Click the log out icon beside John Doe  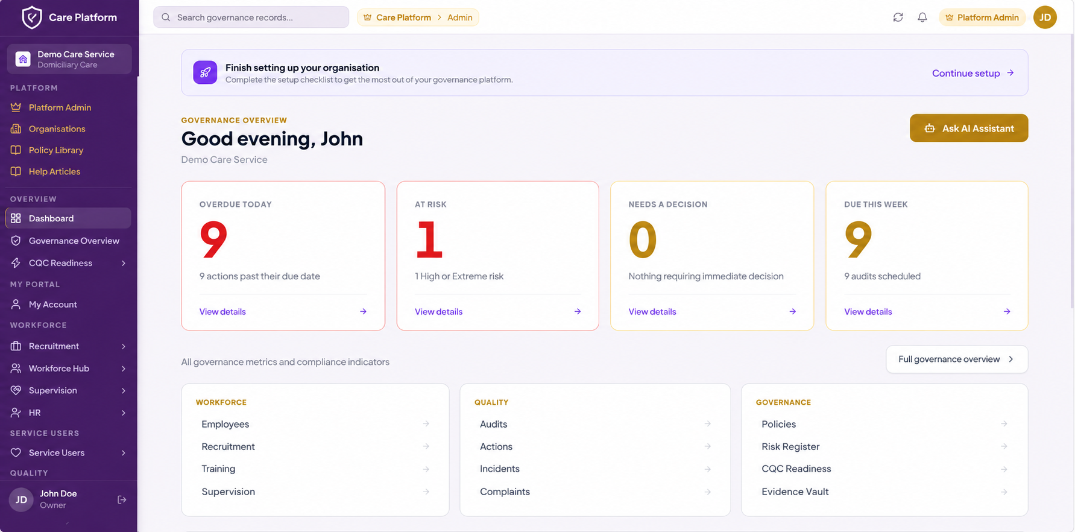(122, 499)
